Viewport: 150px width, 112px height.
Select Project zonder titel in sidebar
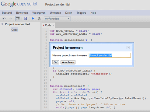click(x=17, y=24)
